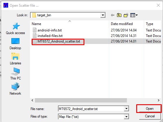
Task: Click the File name input field
Action: click(91, 109)
